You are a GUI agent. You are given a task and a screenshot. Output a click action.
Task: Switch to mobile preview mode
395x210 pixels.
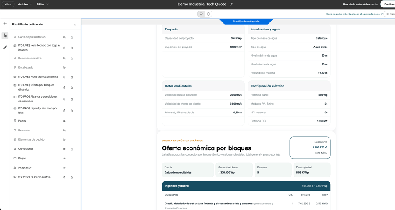[x=208, y=14]
